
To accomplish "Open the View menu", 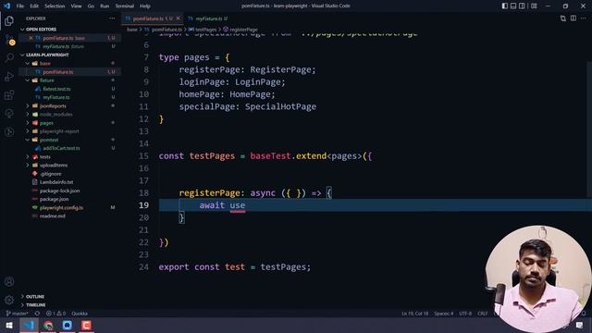I will [76, 6].
